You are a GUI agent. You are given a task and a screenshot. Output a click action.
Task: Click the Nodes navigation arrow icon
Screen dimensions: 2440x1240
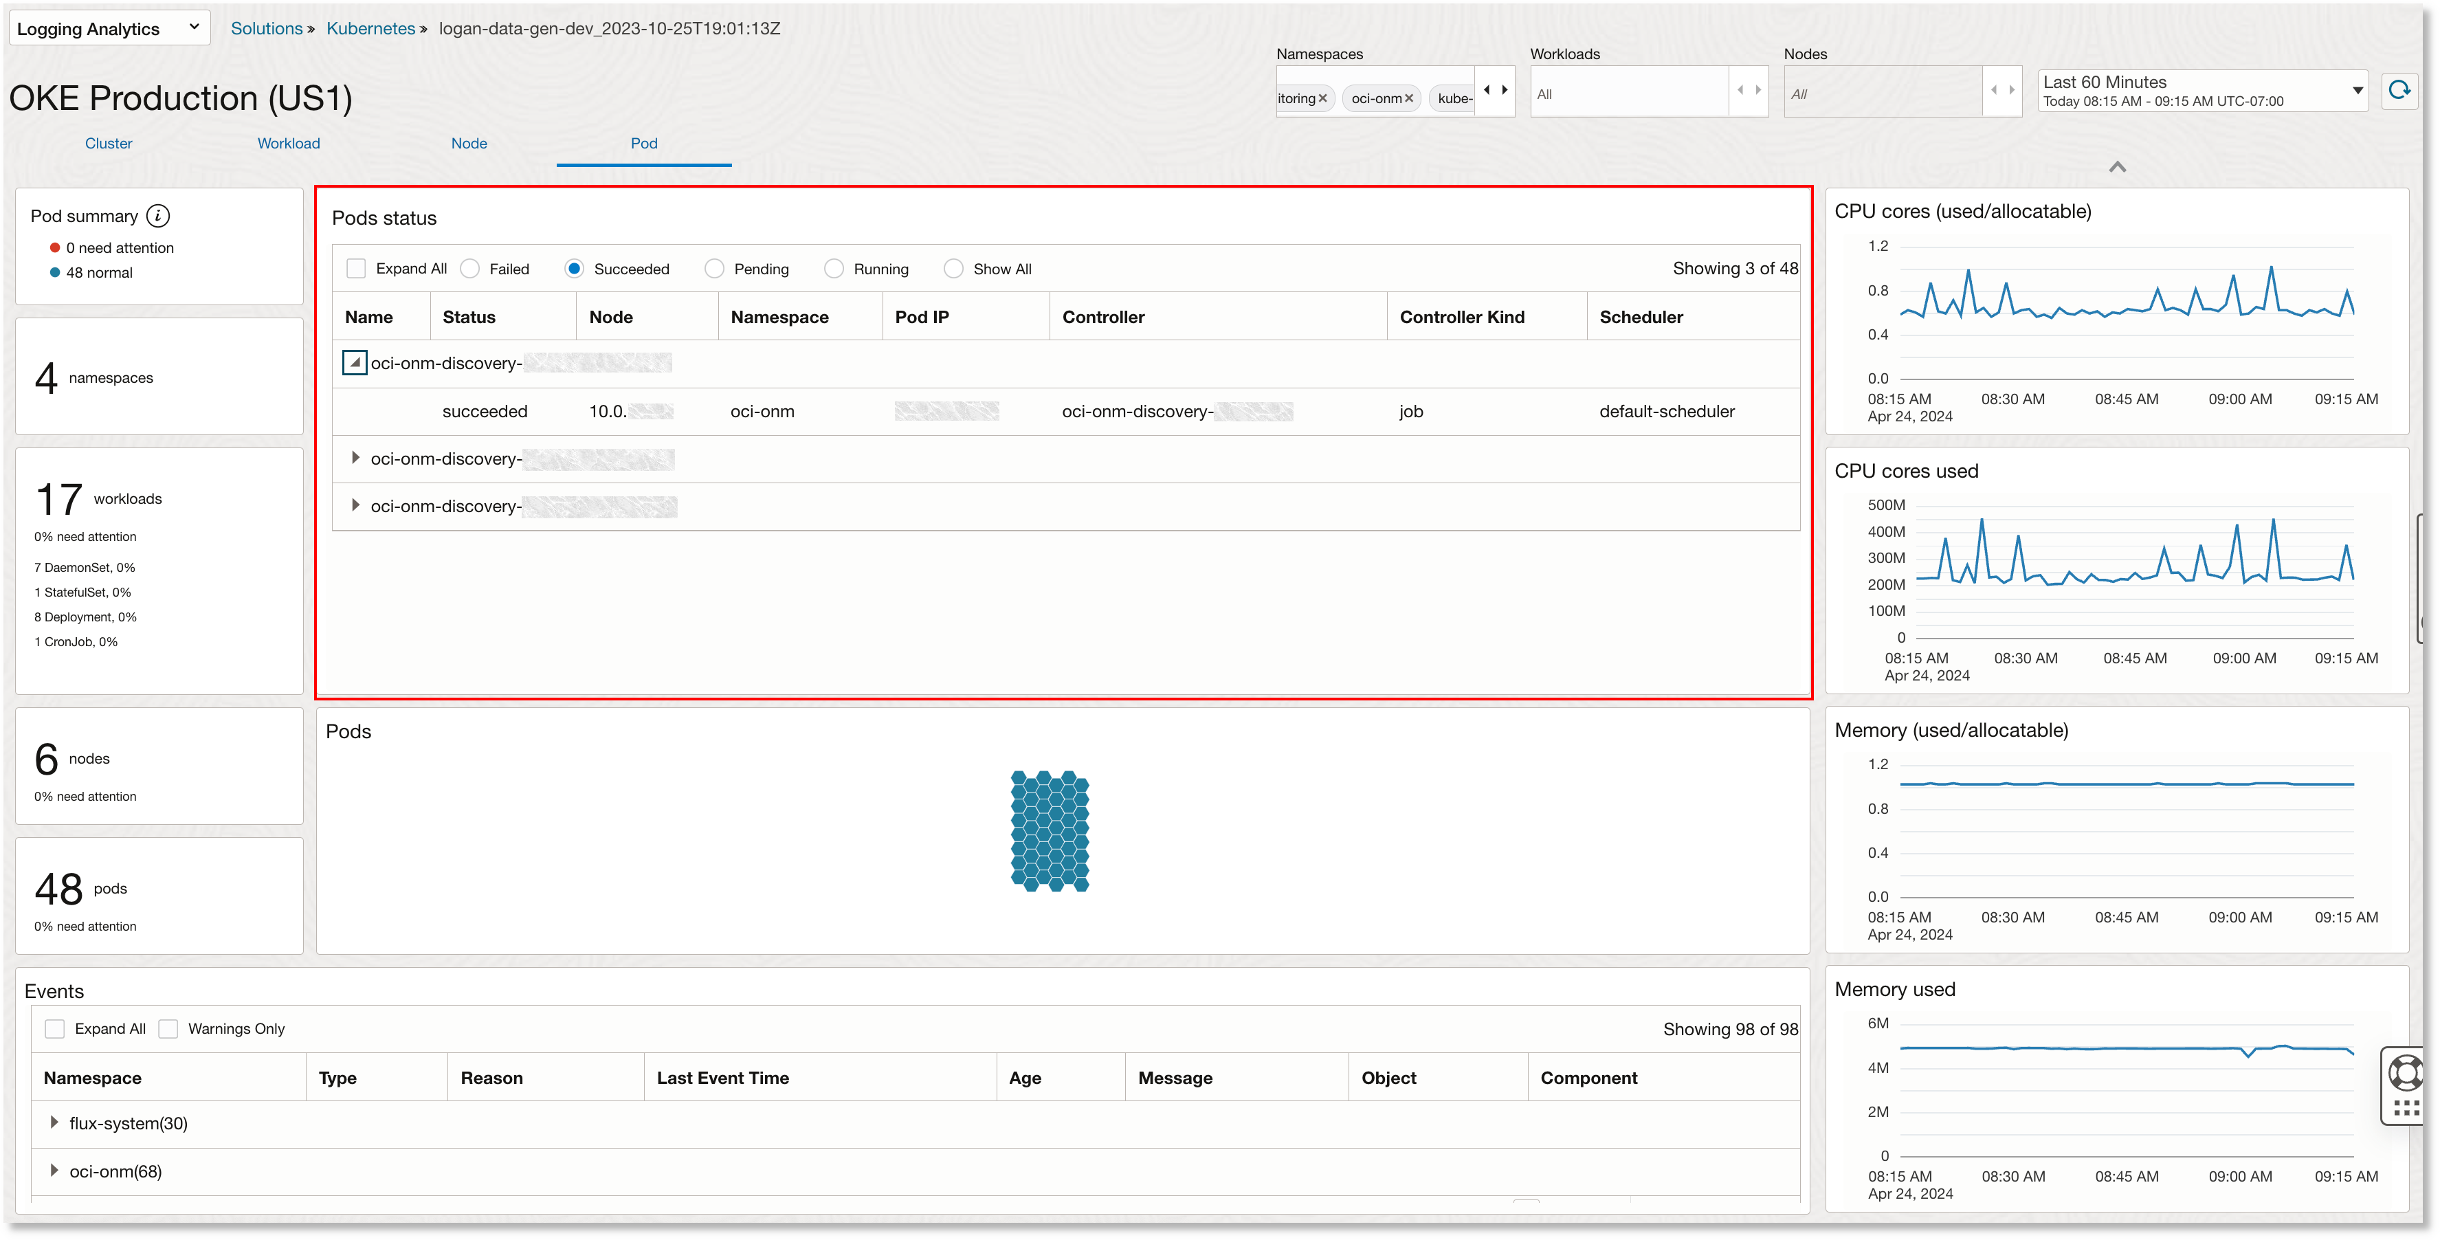2000,90
